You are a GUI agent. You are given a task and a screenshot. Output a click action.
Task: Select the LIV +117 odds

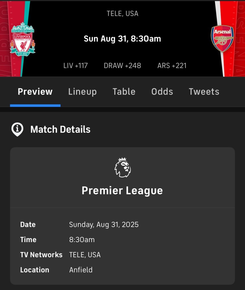click(x=75, y=66)
